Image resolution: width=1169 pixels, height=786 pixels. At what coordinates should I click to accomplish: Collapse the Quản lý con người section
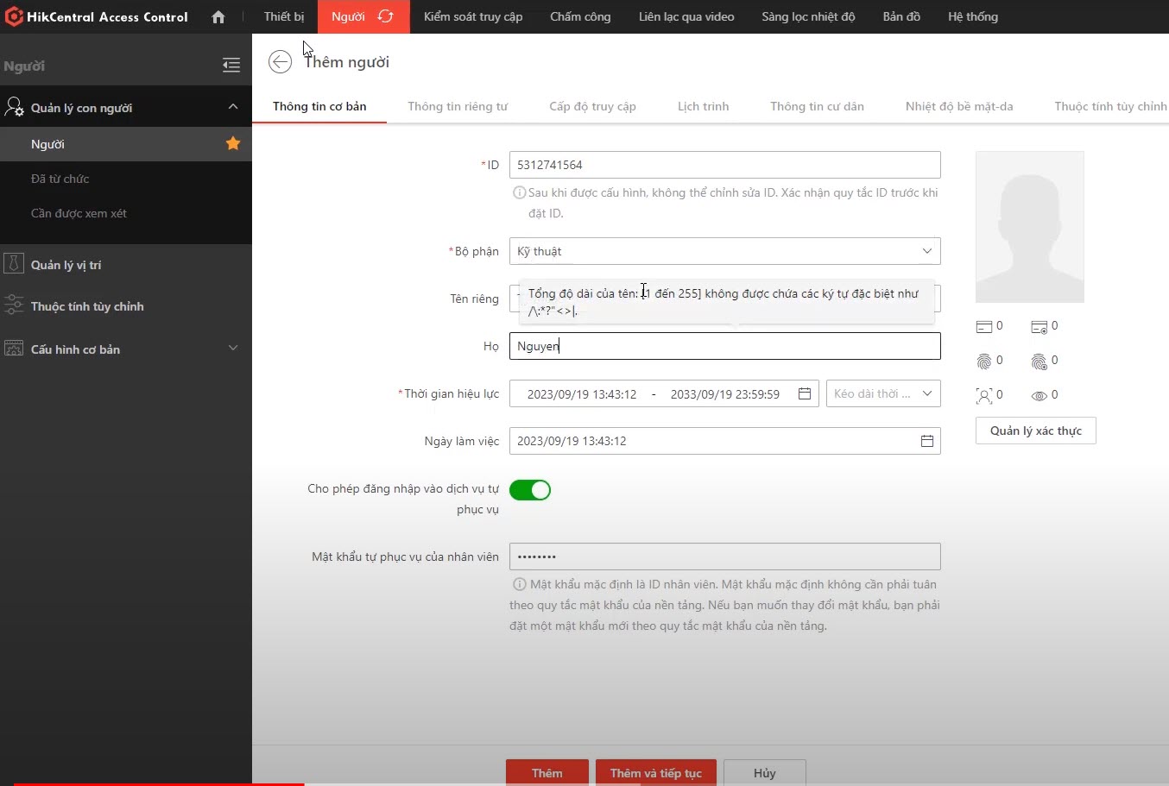pyautogui.click(x=232, y=107)
